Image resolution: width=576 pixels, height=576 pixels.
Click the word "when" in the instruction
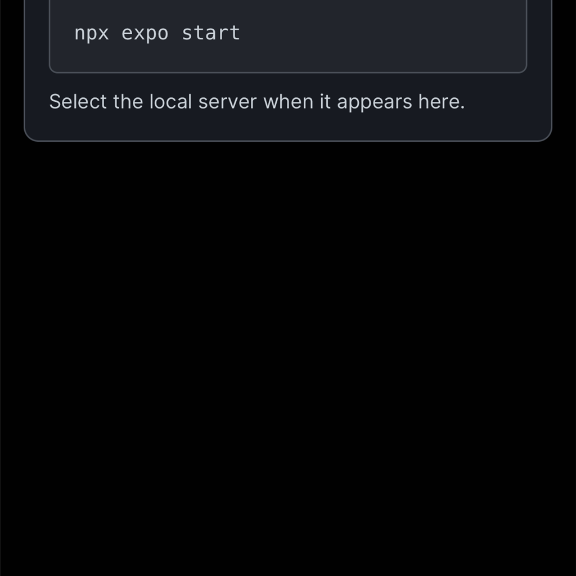click(x=289, y=101)
